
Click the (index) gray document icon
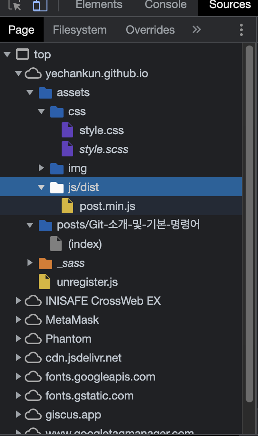[56, 244]
